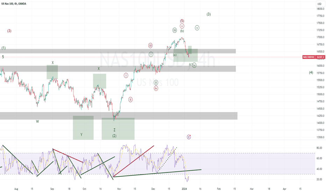326x192 pixels.
Task: Select the red (5) wave label at top
Action: (182, 21)
